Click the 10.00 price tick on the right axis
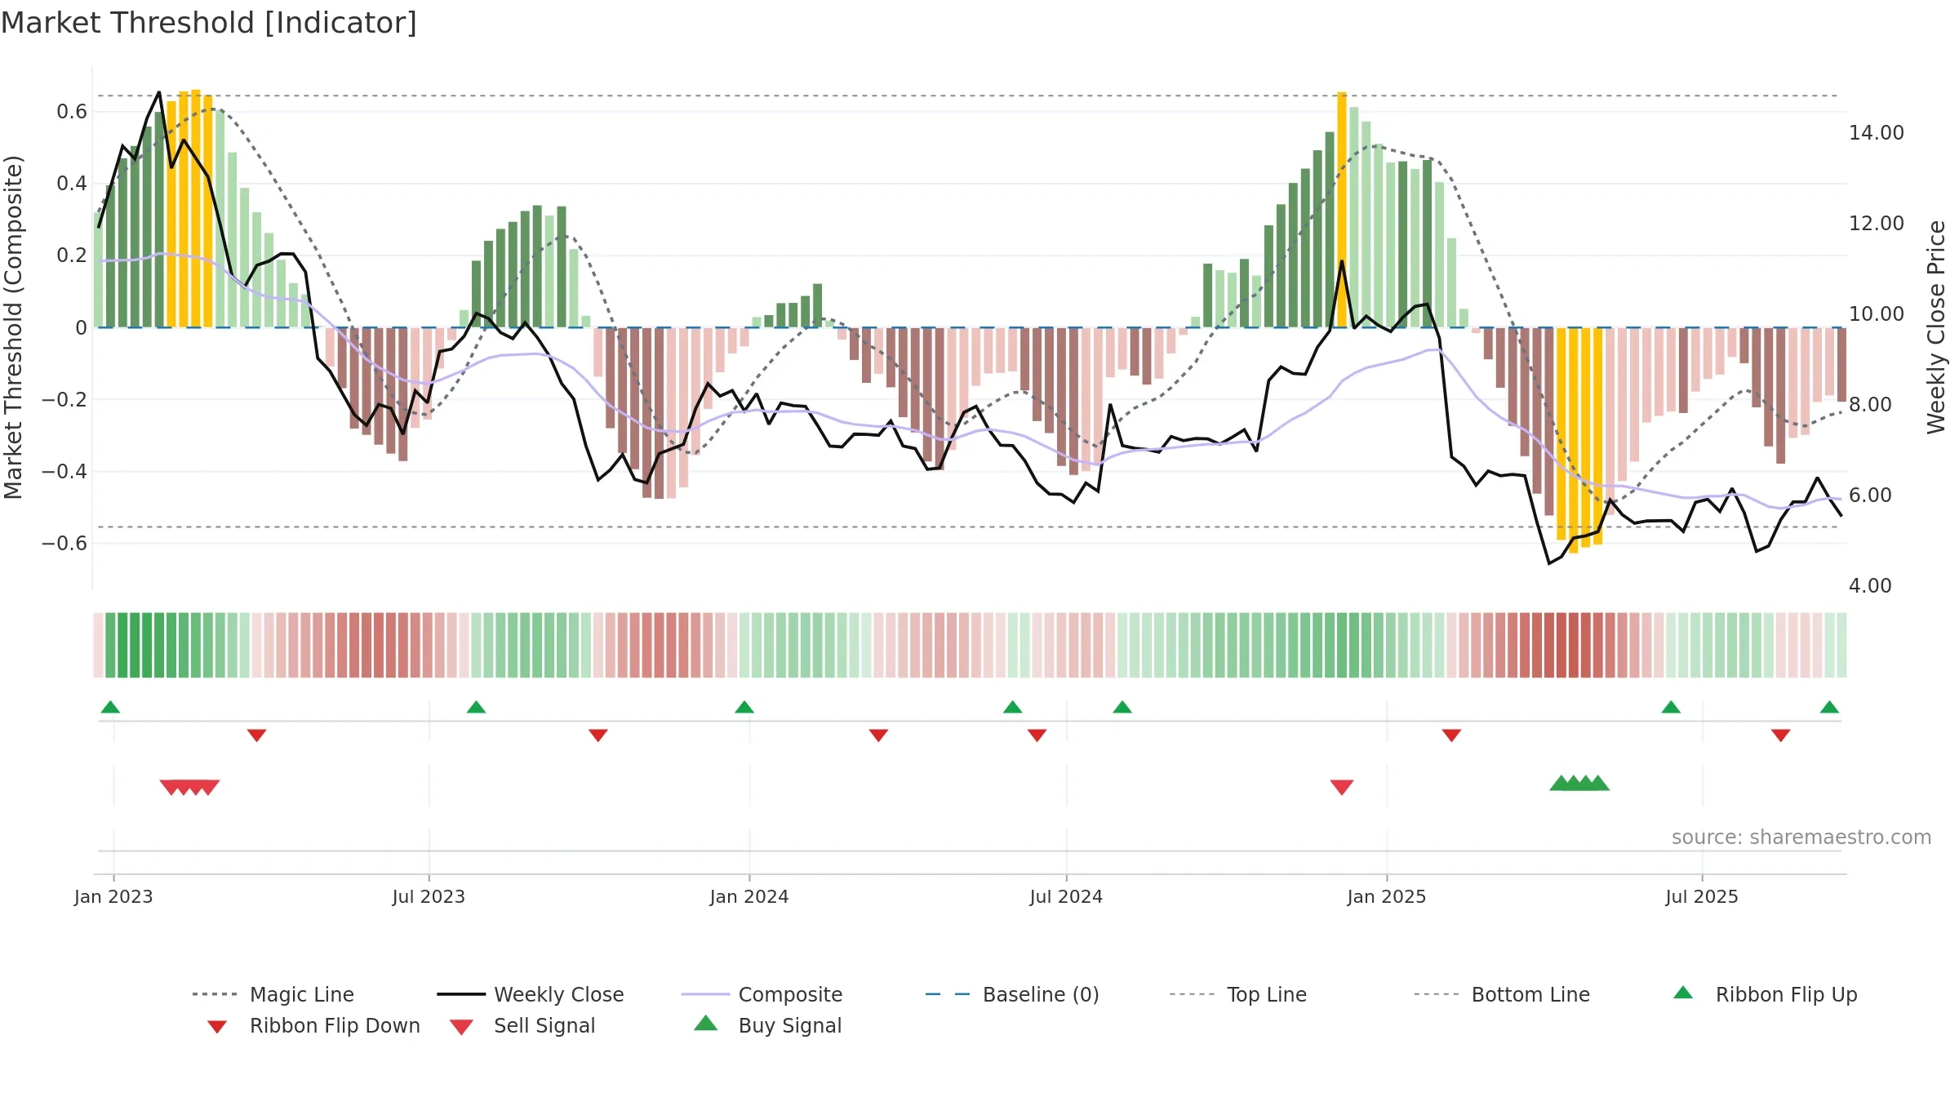1959x1102 pixels. 1877,314
